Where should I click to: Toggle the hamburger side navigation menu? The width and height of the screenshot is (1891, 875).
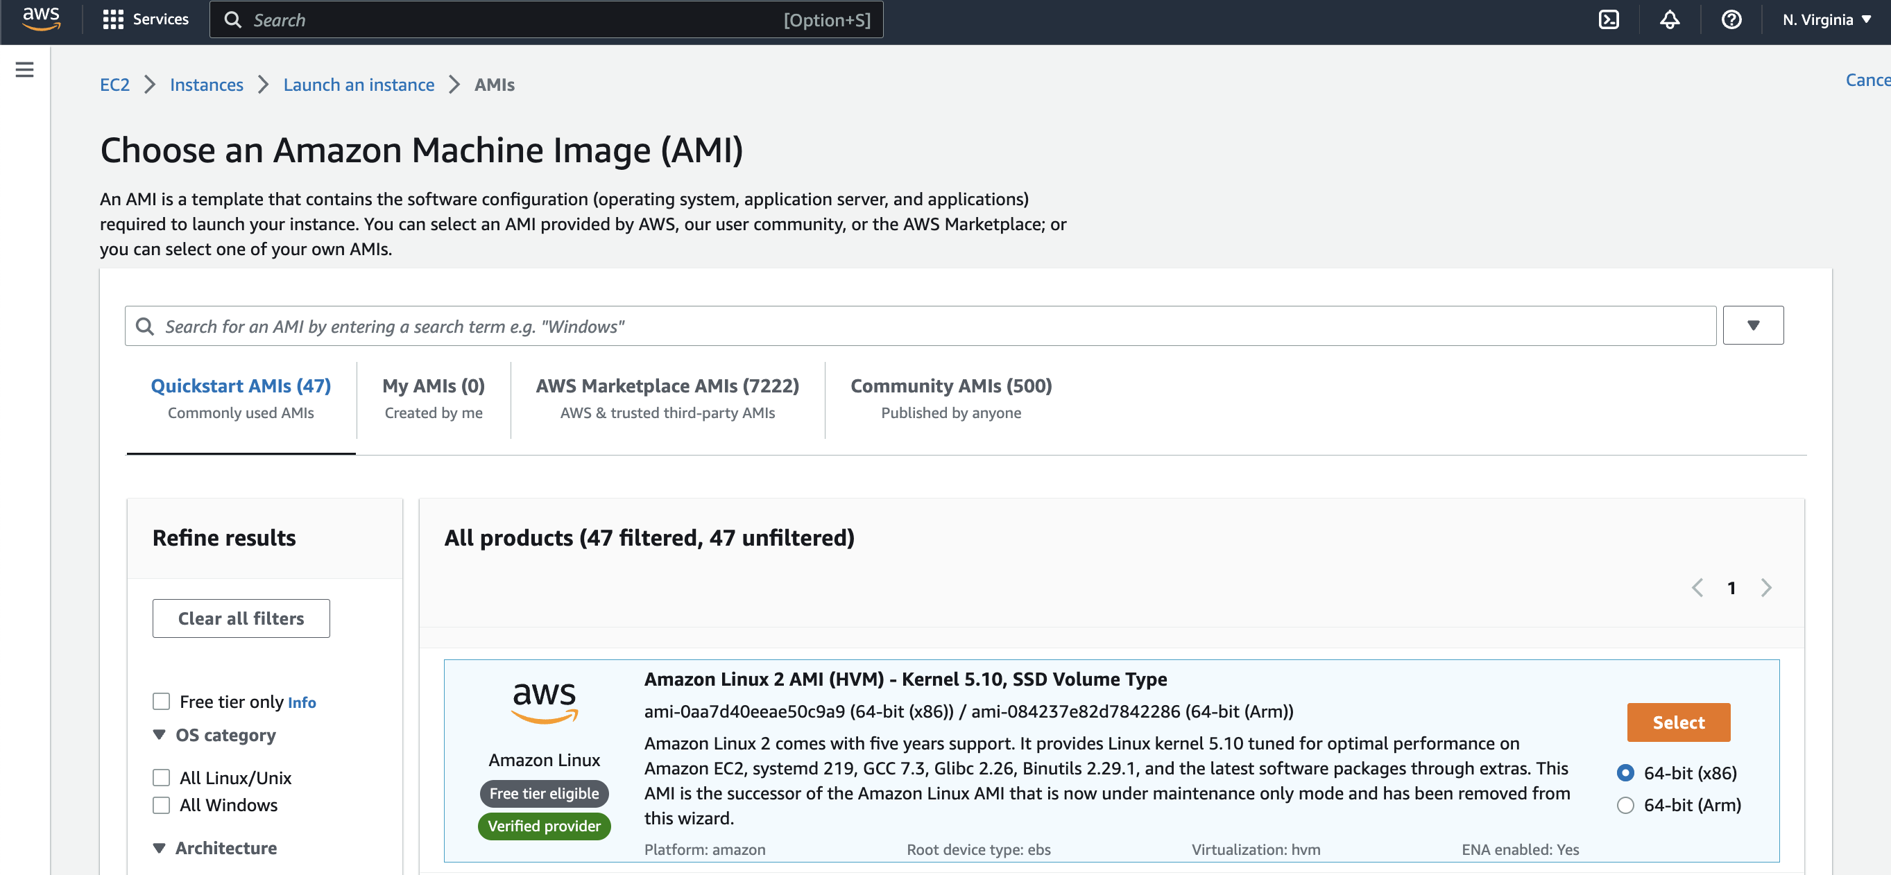[24, 69]
